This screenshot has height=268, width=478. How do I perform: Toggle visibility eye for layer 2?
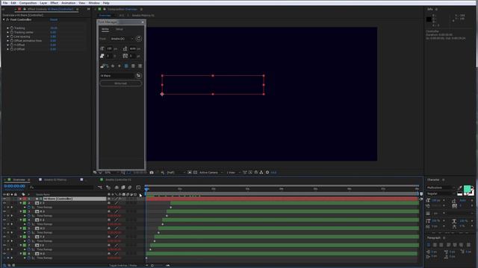coord(4,203)
